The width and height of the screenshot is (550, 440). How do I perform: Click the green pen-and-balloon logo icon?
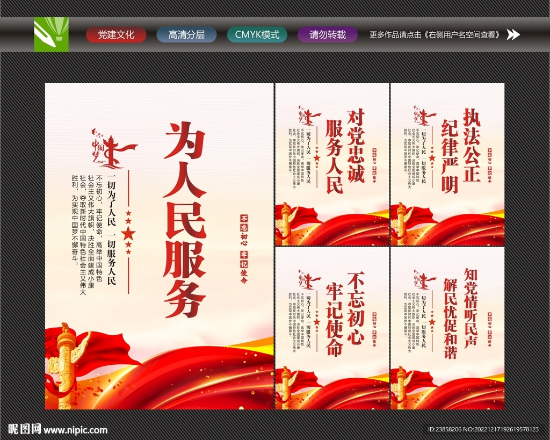click(51, 34)
